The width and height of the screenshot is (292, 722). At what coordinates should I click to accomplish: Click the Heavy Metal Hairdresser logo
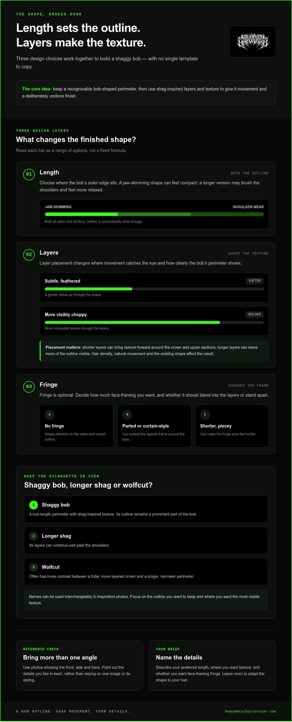(x=252, y=41)
